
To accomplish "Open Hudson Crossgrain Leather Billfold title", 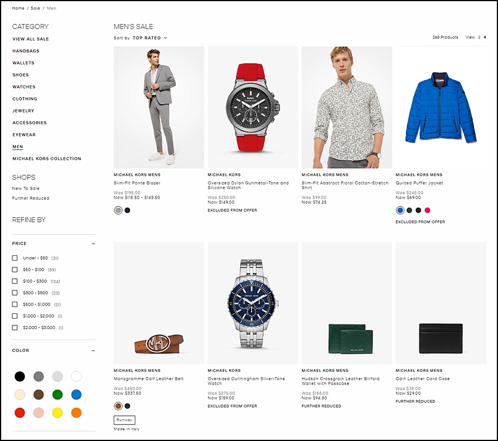I will tap(340, 381).
